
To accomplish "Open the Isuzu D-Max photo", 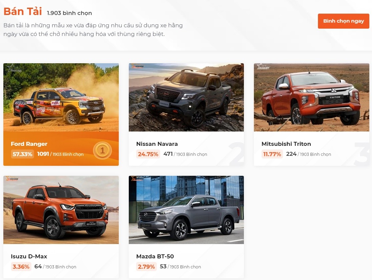I will 61,210.
